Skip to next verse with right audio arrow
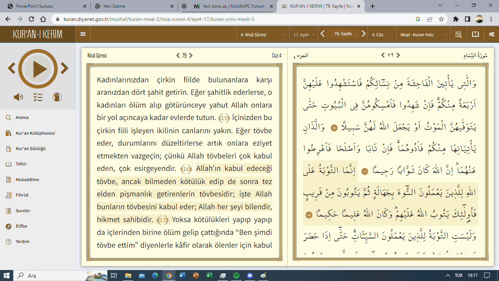The width and height of the screenshot is (499, 281). click(65, 68)
